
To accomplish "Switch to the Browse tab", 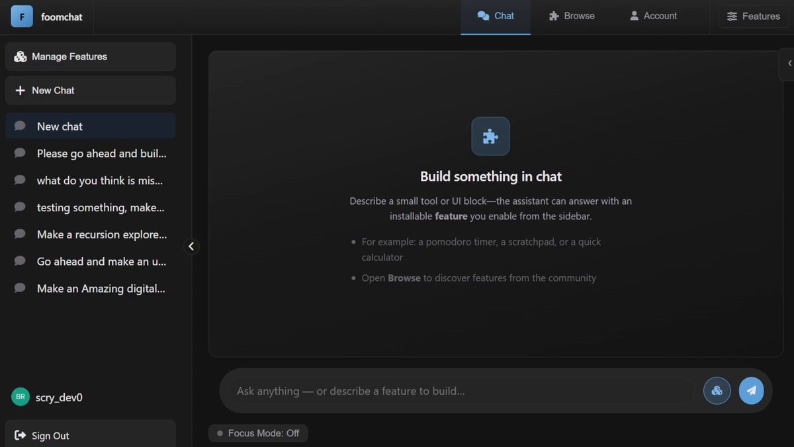I will tap(572, 16).
